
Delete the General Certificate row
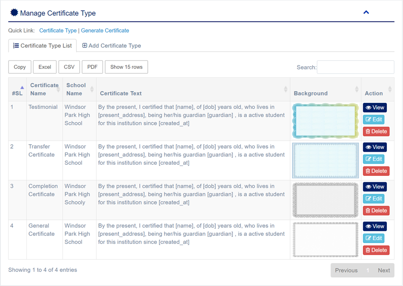[376, 250]
